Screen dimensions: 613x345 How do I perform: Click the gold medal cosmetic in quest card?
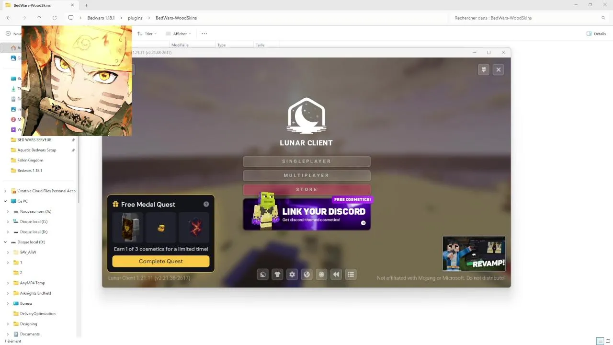[x=161, y=228]
